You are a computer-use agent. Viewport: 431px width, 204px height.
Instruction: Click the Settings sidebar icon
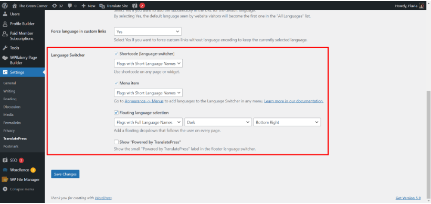tap(5, 72)
